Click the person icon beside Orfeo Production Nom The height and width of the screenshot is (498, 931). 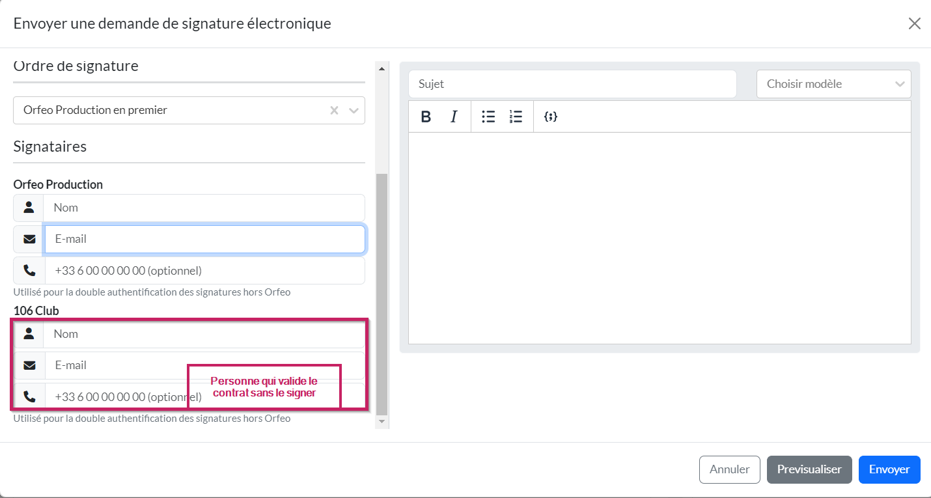[29, 208]
